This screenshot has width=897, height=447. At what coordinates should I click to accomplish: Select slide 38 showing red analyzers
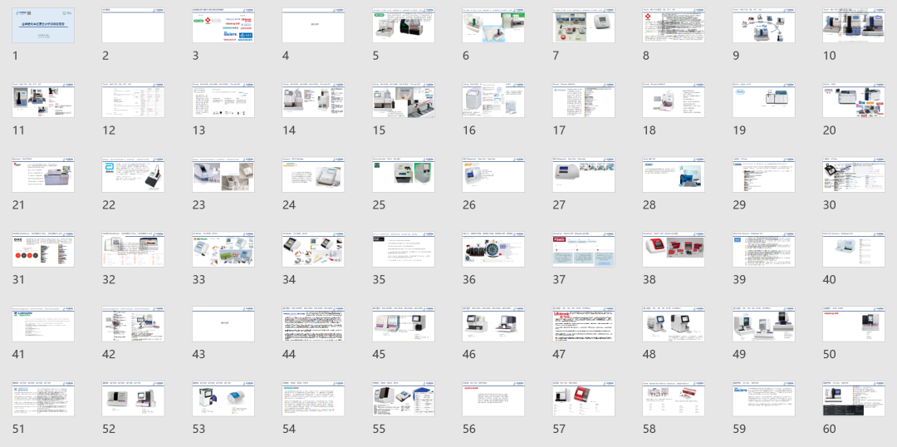click(x=673, y=250)
